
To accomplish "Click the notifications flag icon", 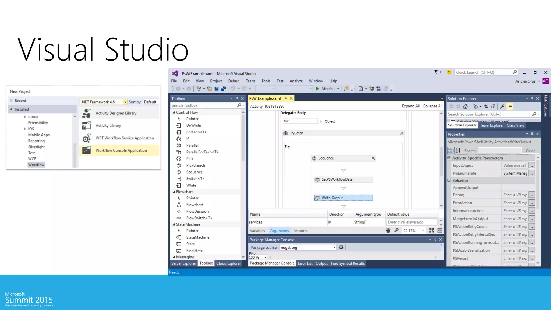I will click(x=436, y=72).
